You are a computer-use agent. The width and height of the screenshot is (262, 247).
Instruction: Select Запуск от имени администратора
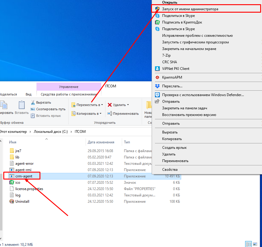190,9
